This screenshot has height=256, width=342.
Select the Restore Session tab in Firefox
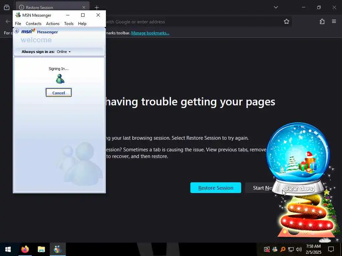coord(52,7)
